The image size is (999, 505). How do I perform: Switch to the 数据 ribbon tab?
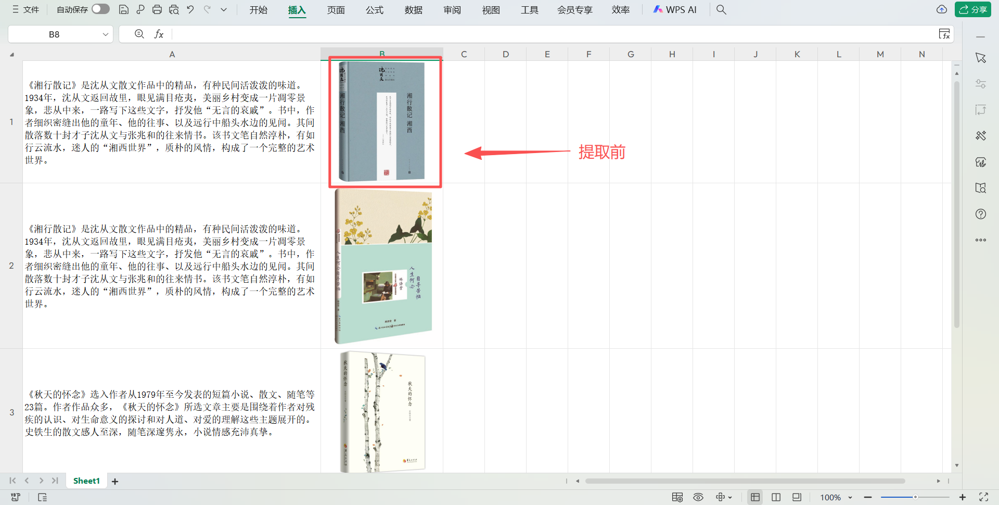[413, 9]
